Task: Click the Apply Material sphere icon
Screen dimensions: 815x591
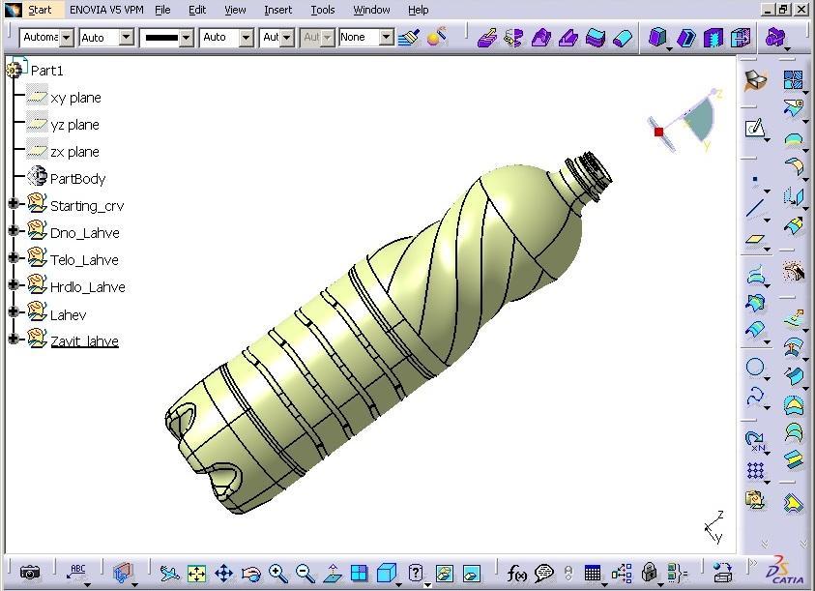Action: click(437, 37)
